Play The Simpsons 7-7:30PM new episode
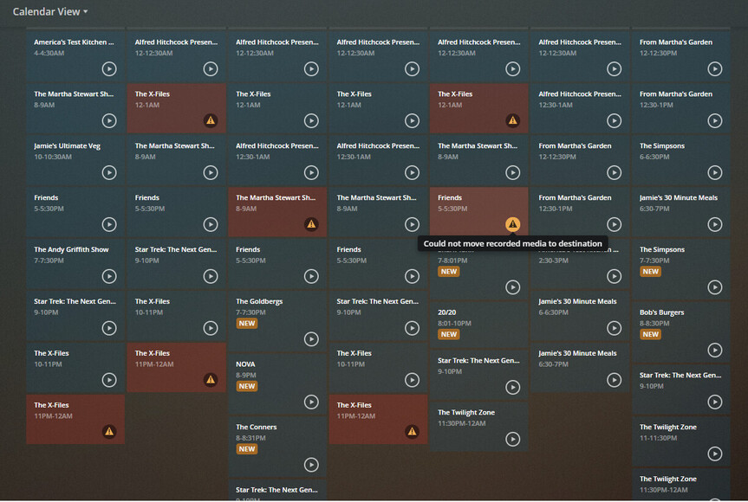This screenshot has height=502, width=748. [x=714, y=287]
